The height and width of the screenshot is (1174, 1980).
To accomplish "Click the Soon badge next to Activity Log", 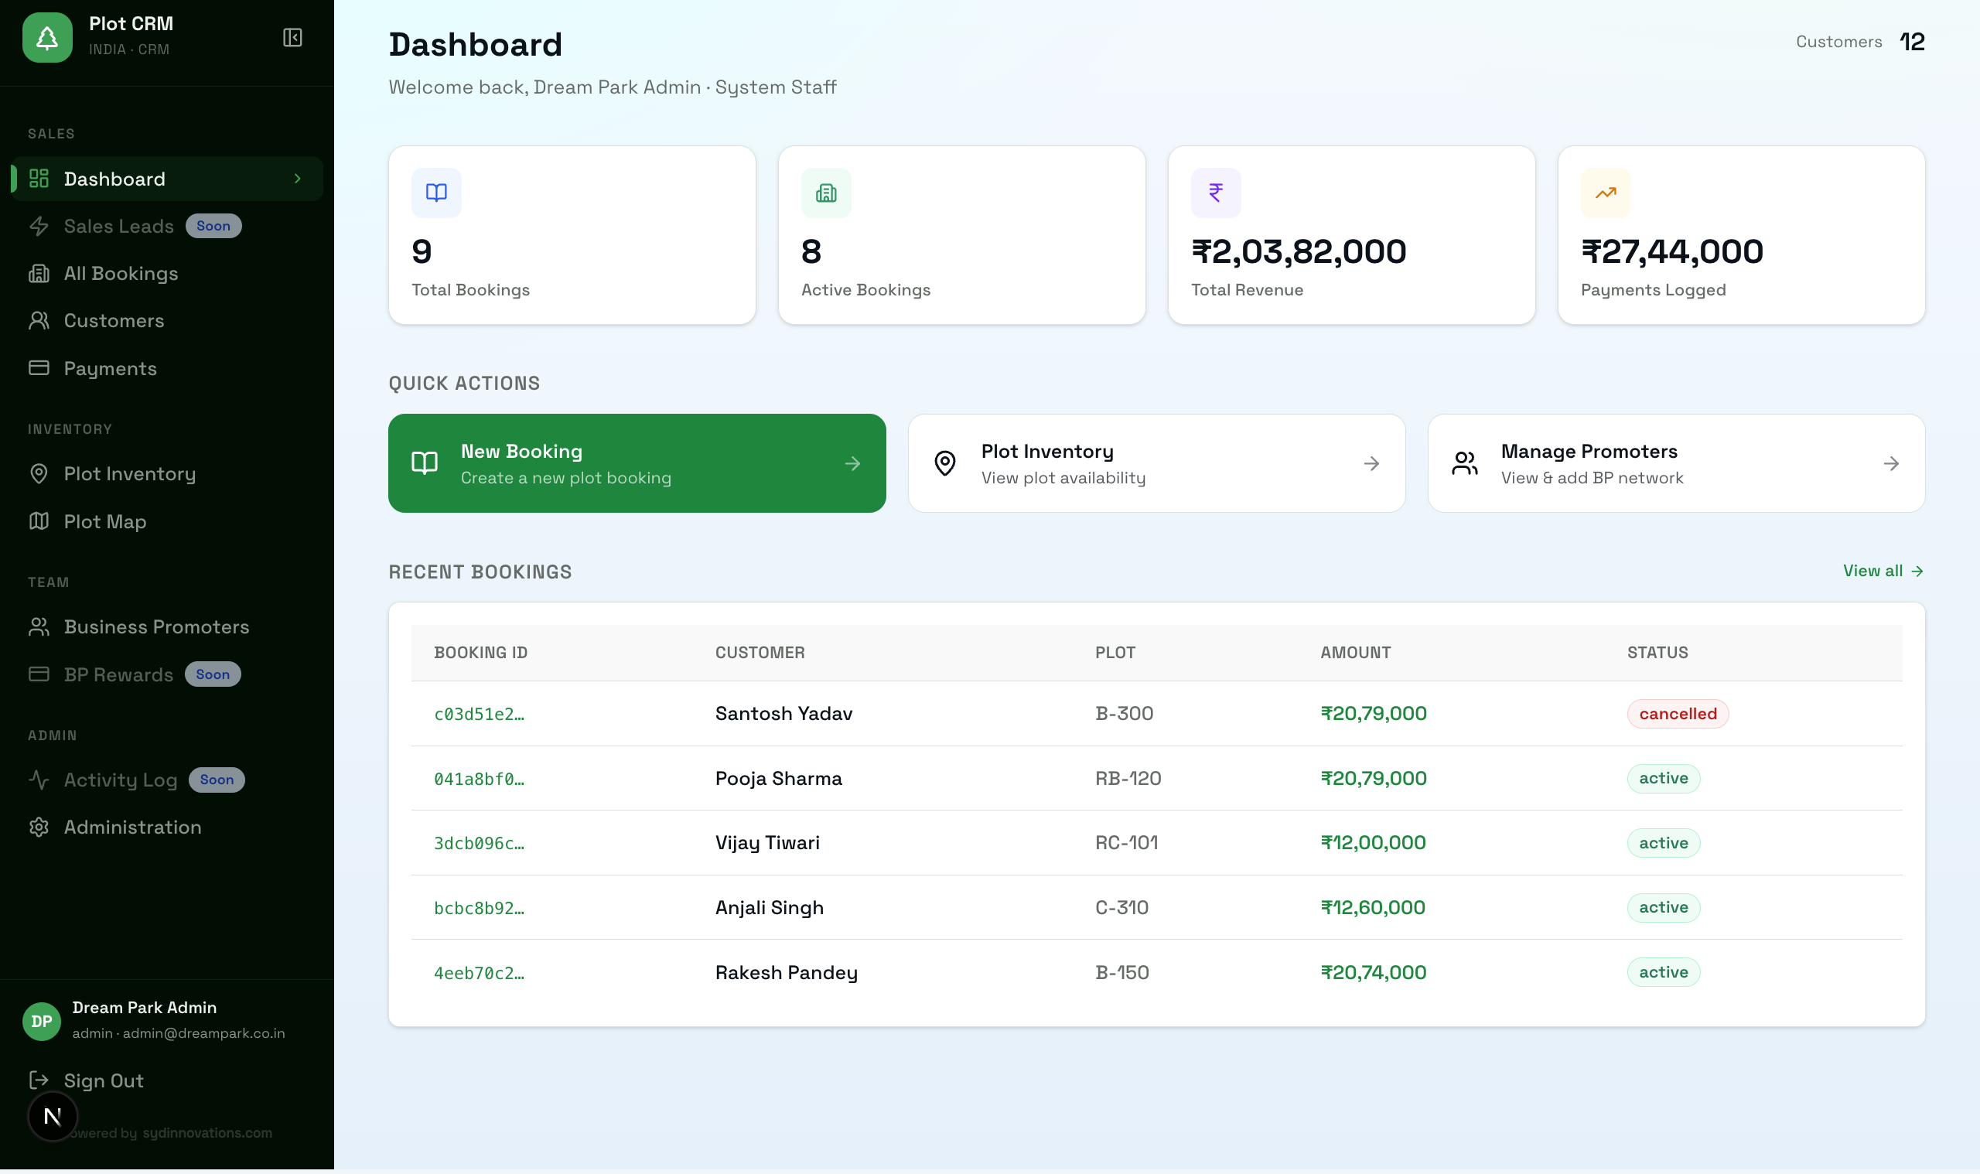I will click(217, 782).
